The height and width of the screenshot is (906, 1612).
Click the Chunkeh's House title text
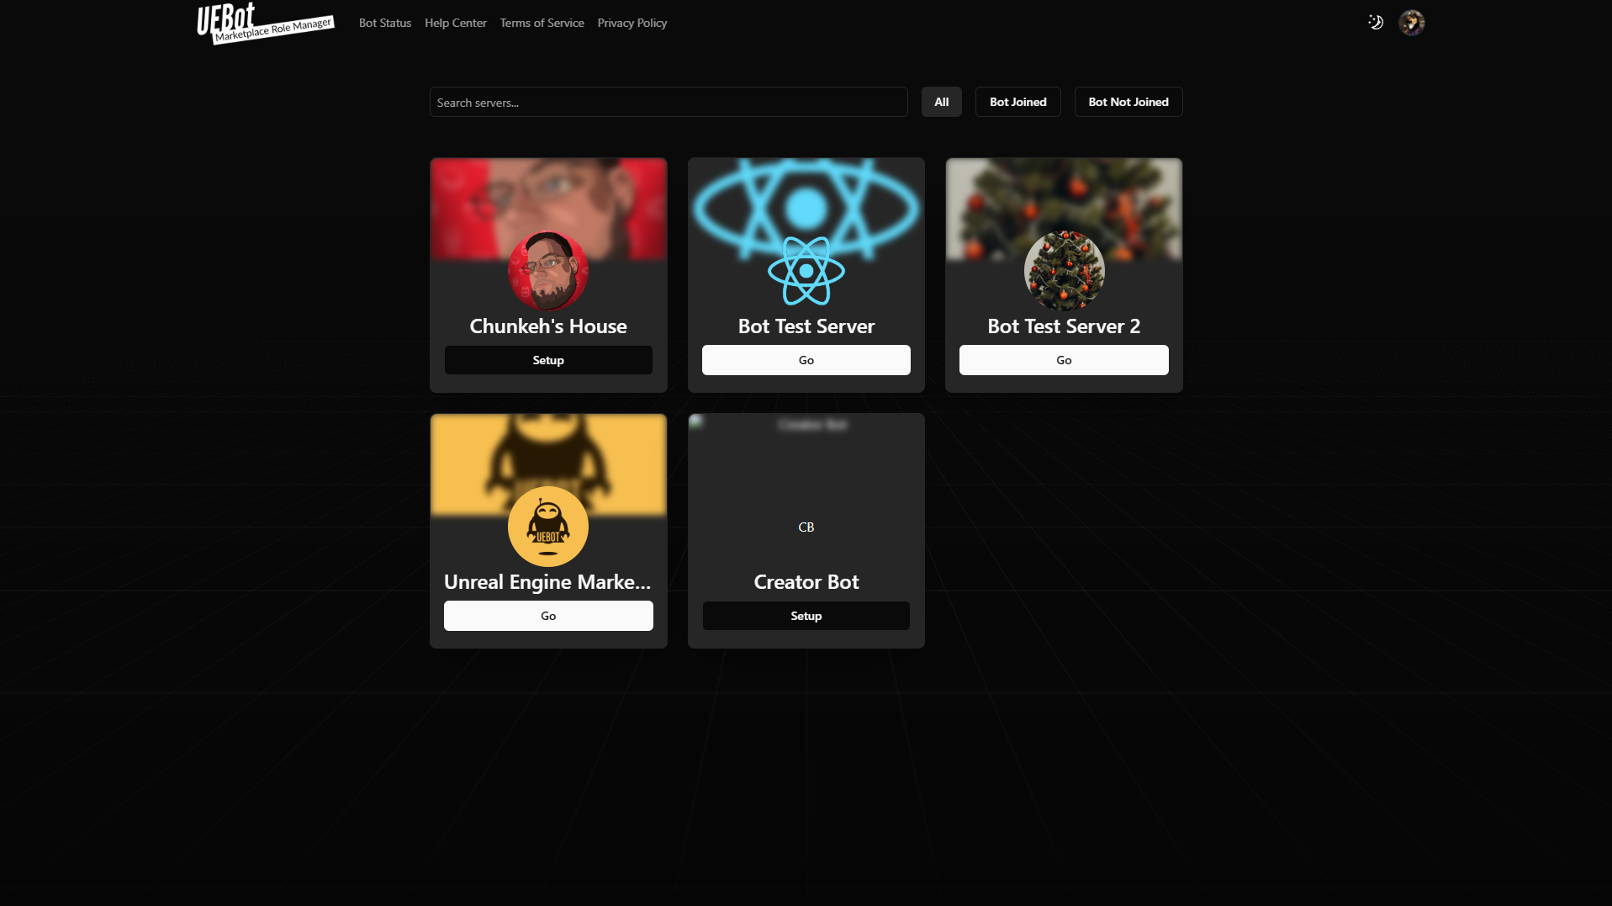point(548,326)
